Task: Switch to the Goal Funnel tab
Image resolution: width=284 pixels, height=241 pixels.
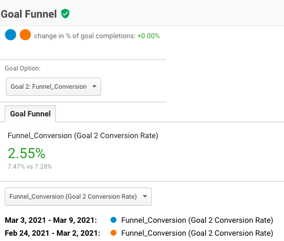Action: 31,114
